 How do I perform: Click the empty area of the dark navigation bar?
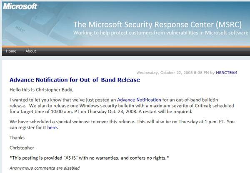[x=146, y=51]
